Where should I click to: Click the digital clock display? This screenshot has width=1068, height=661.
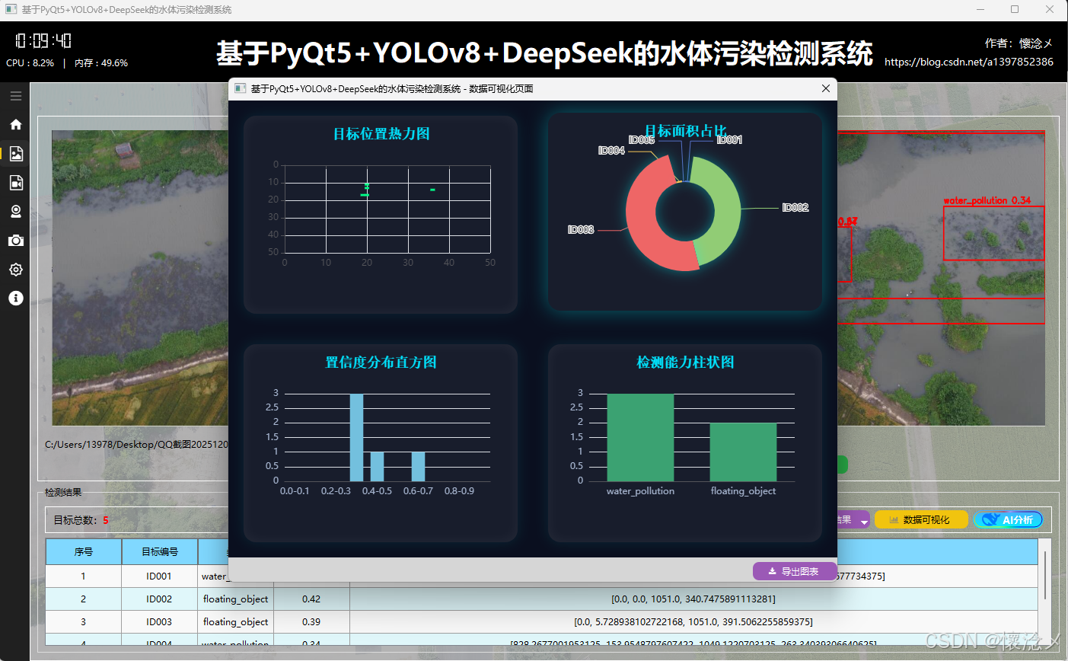pos(43,40)
